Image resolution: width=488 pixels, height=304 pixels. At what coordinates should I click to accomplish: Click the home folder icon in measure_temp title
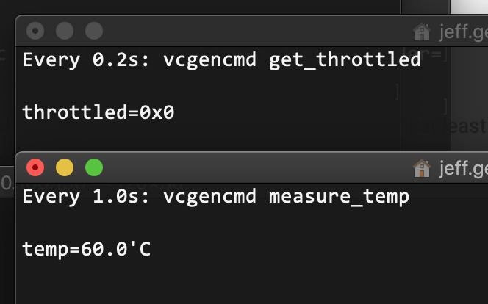(x=422, y=168)
